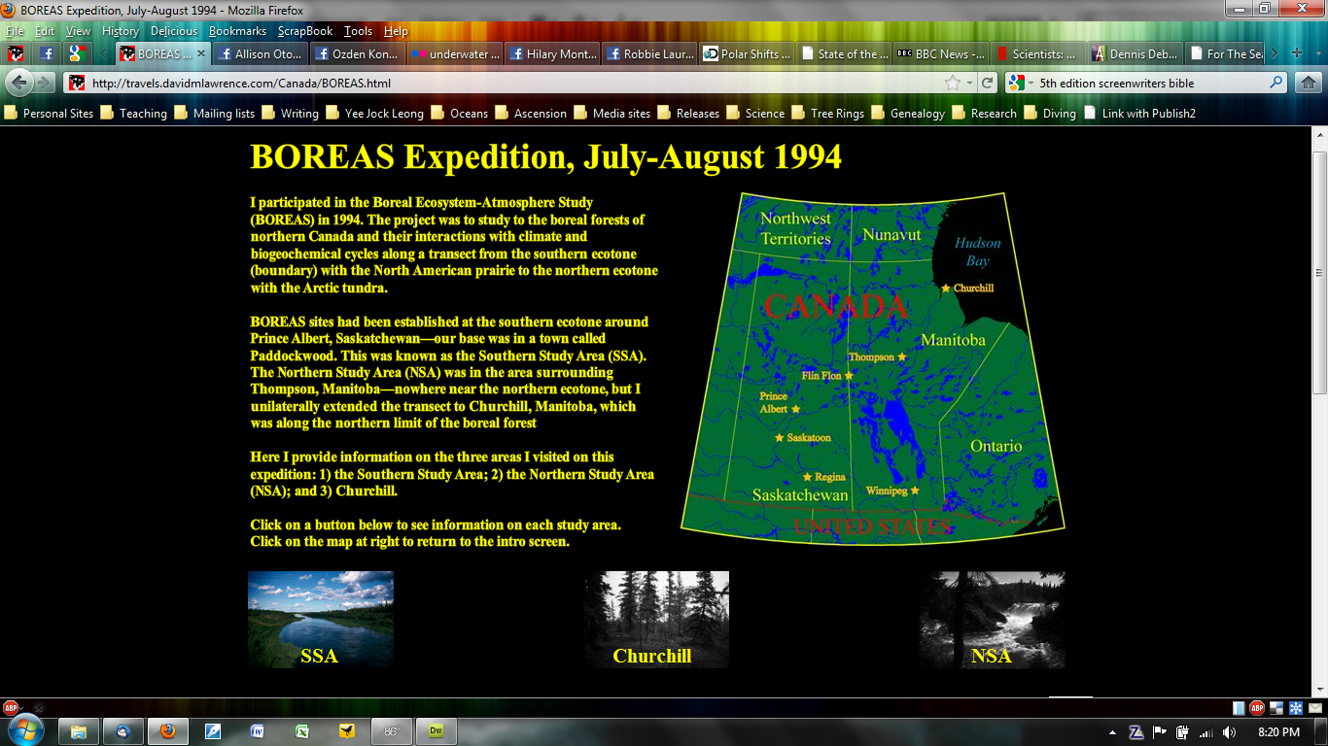Click the forward navigation arrow
The image size is (1328, 746).
point(44,83)
